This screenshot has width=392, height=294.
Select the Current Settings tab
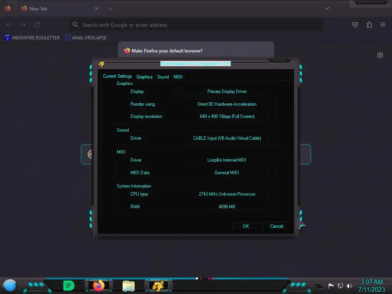click(117, 76)
